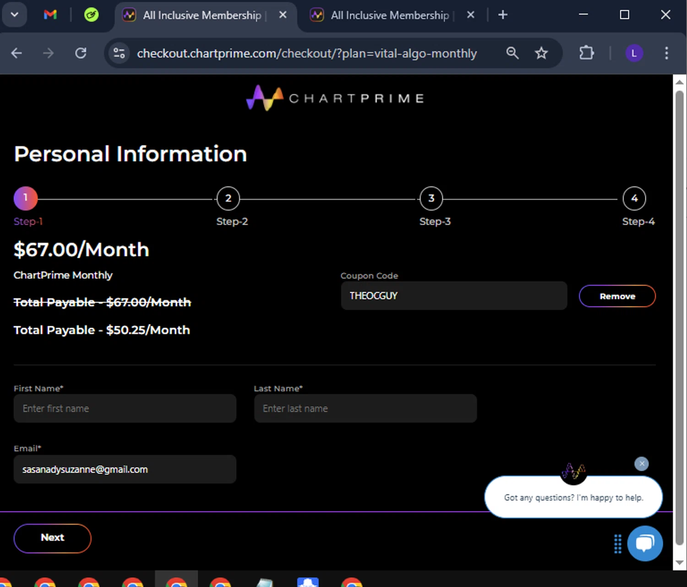Dismiss the chat help bubble
The width and height of the screenshot is (687, 587).
click(642, 464)
